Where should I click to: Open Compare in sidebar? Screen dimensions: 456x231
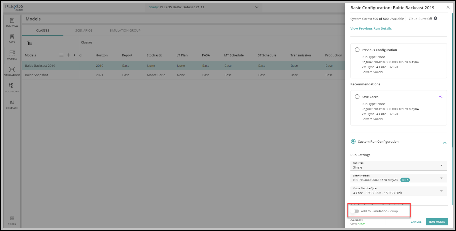coord(12,104)
